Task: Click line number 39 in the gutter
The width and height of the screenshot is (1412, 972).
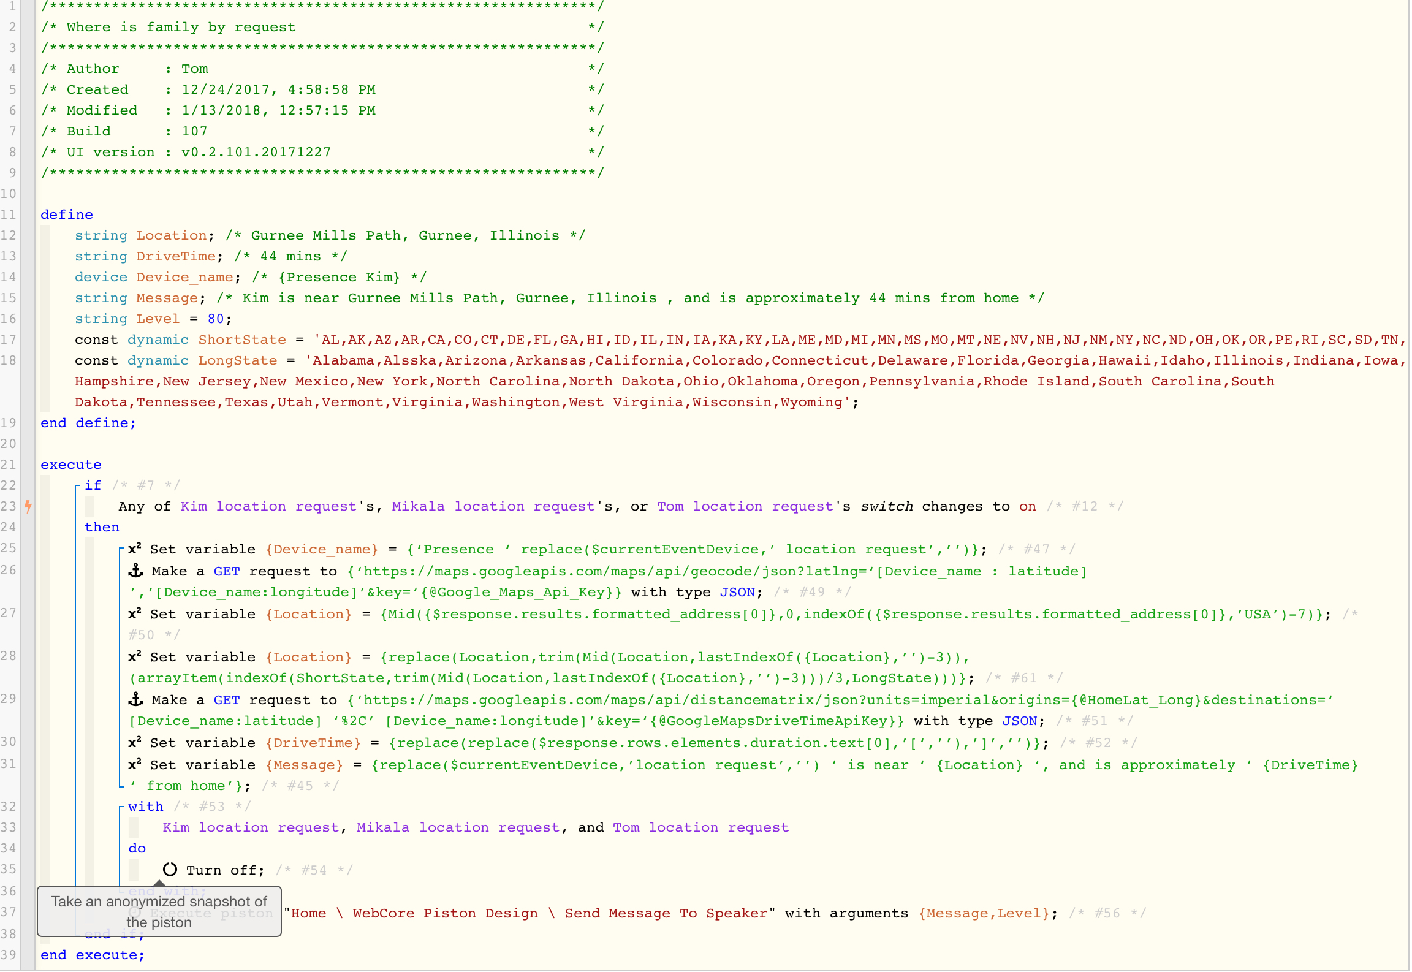Action: 9,955
